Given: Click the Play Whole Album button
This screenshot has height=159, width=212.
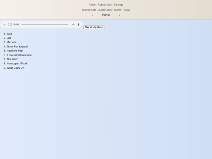Looking at the screenshot, I should 94,27.
